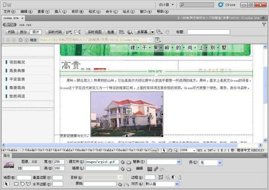Click the visual aids icon after 多屏幕

(x=159, y=32)
